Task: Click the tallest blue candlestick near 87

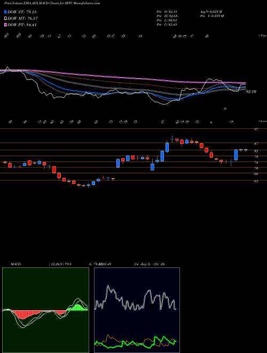Action: [x=167, y=148]
